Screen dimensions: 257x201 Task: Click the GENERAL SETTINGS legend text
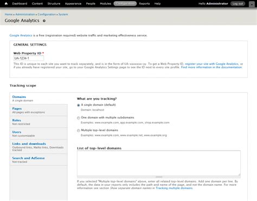pyautogui.click(x=30, y=44)
